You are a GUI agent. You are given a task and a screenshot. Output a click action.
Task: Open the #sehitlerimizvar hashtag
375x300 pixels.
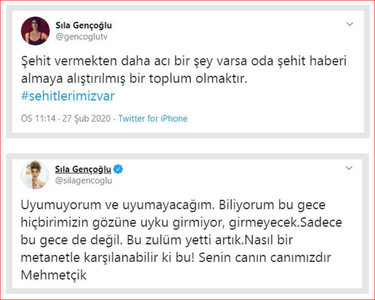[x=68, y=96]
